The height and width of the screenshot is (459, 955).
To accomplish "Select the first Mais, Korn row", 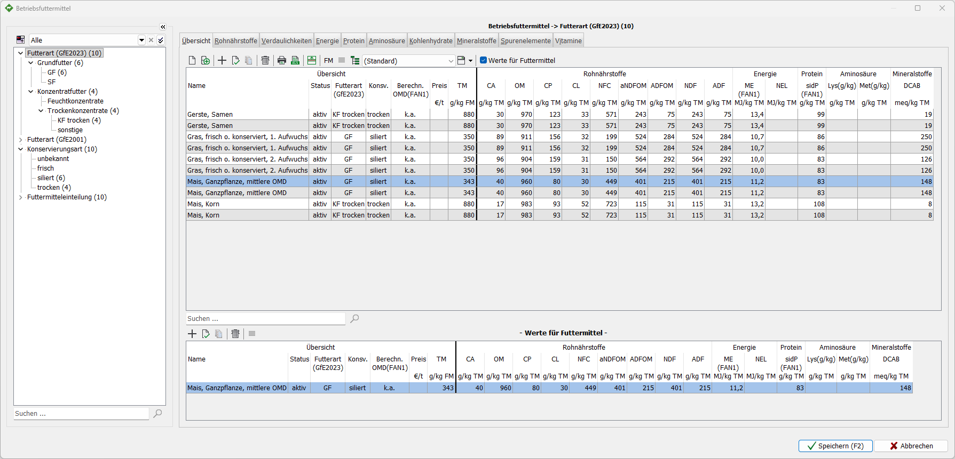I will pos(560,204).
